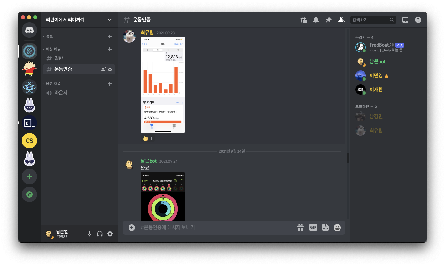
Task: Collapse the 채팅 채널 category
Action: 51,49
